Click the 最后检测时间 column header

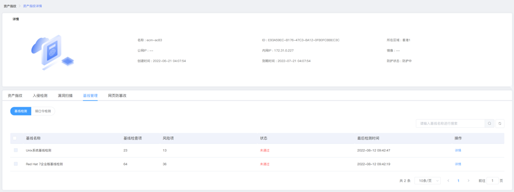pos(368,138)
